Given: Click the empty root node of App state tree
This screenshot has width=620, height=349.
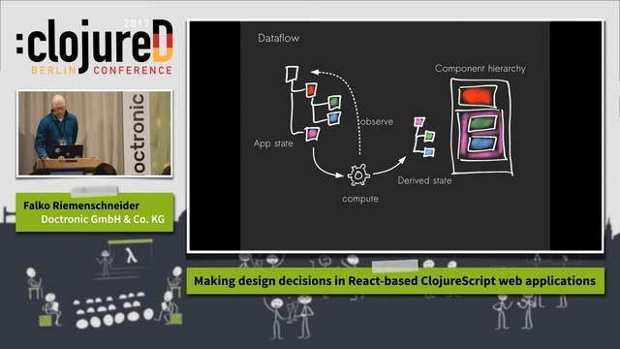Looking at the screenshot, I should pyautogui.click(x=292, y=74).
